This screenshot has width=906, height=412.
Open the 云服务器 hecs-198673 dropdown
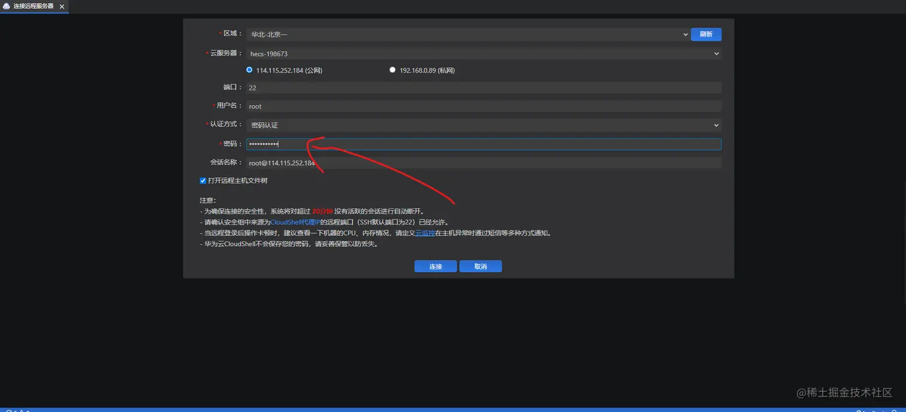[484, 54]
